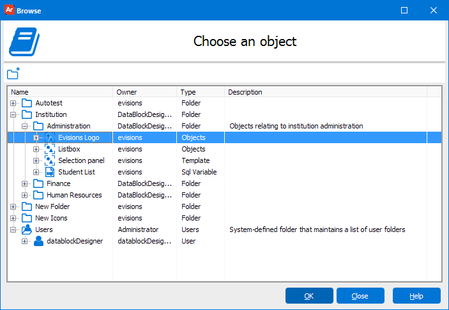Viewport: 449px width, 310px height.
Task: Sort by the Name column header
Action: [60, 92]
